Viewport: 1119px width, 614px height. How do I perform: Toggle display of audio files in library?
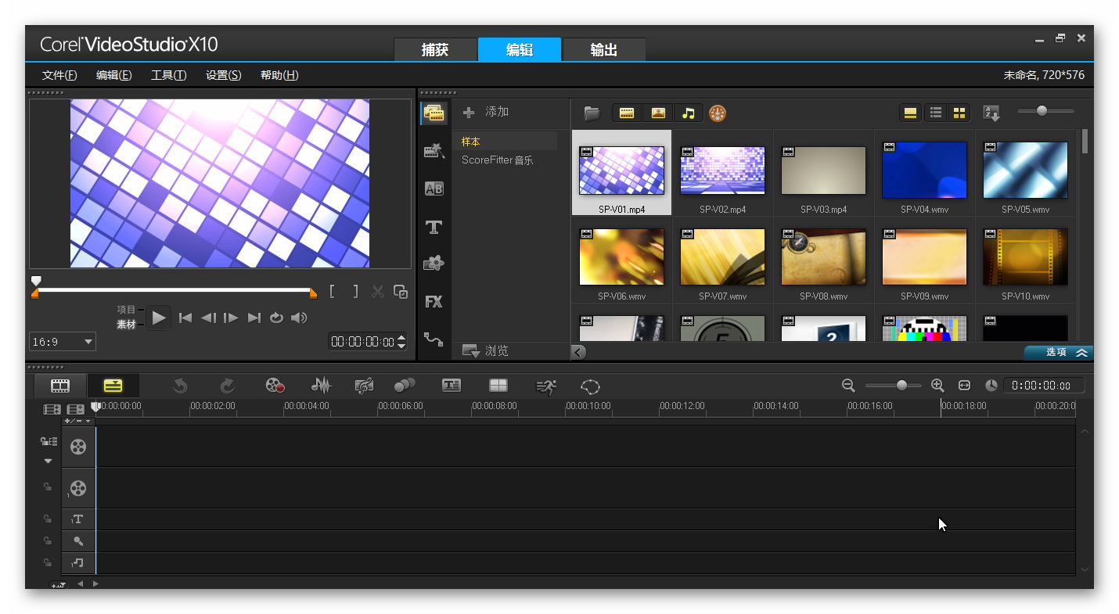pos(688,113)
